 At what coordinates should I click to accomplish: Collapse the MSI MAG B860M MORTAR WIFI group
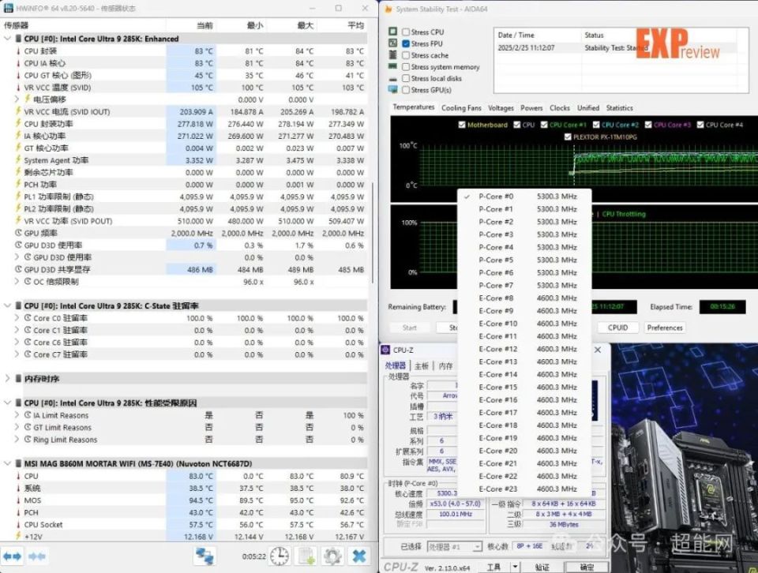point(7,463)
